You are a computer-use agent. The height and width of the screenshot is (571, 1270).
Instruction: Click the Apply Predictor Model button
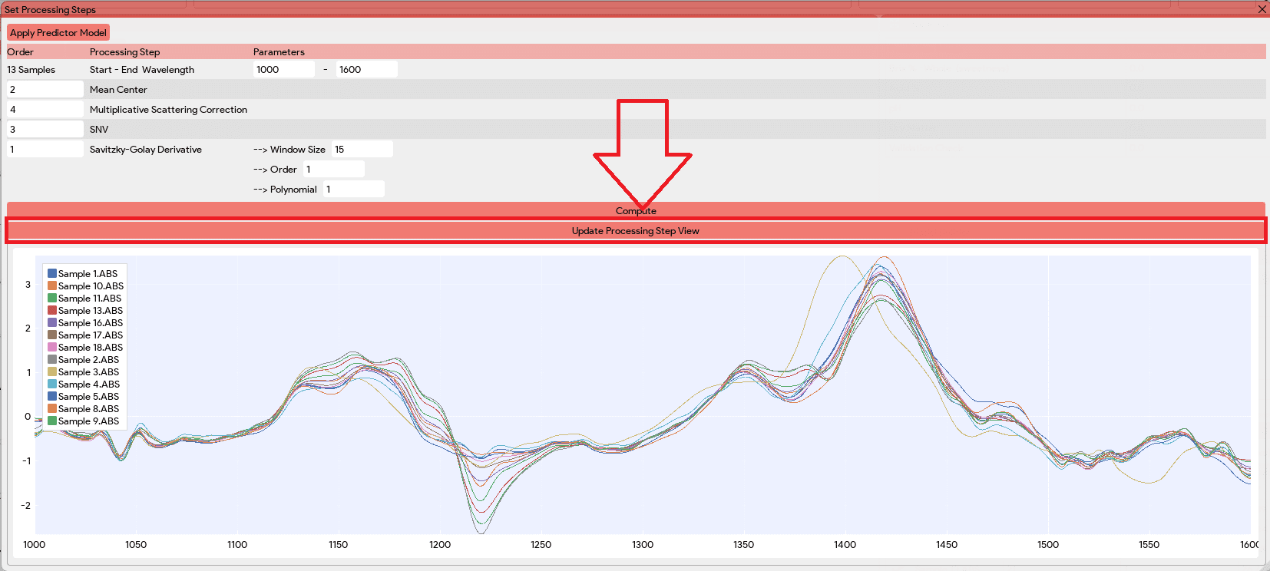click(x=58, y=32)
